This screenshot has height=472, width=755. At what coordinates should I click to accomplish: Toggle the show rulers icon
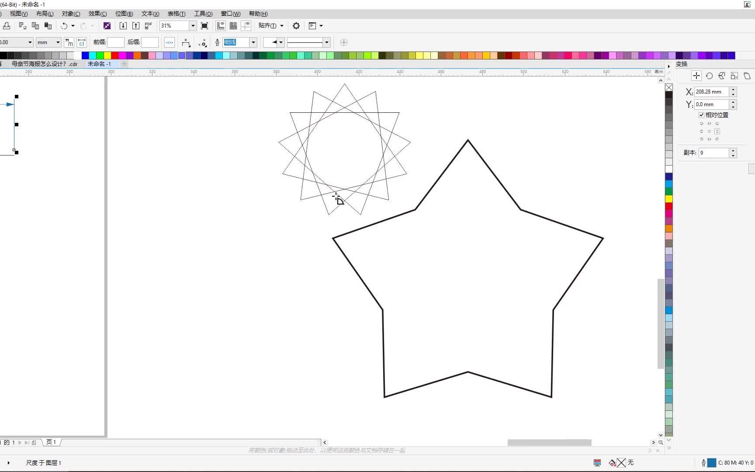[221, 26]
